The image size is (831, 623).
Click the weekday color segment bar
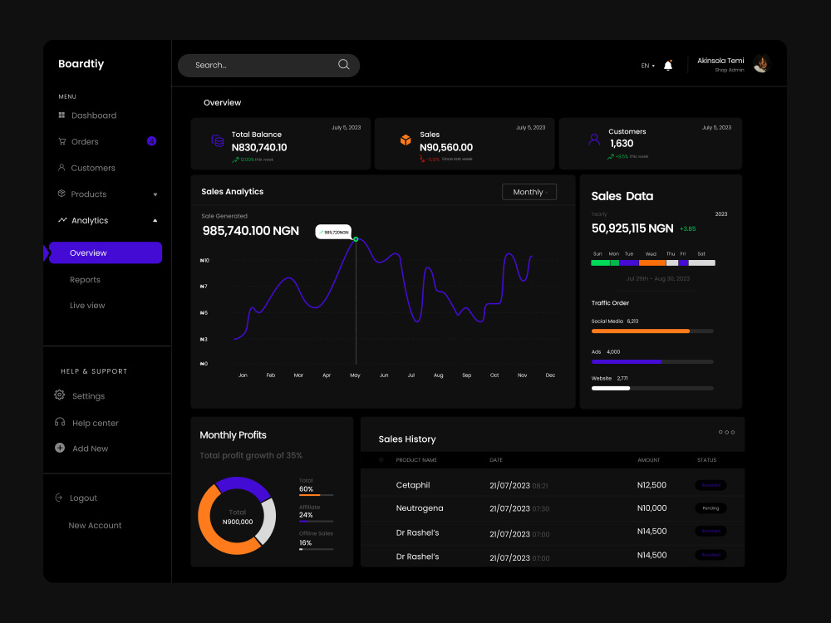653,262
